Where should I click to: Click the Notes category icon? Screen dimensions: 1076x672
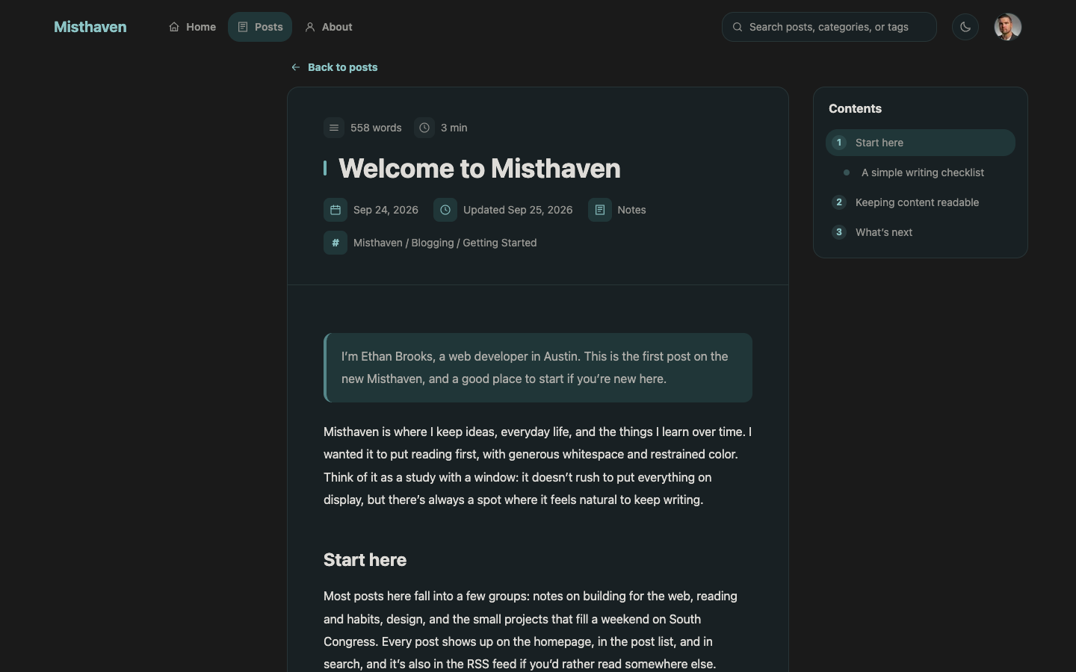pyautogui.click(x=600, y=210)
